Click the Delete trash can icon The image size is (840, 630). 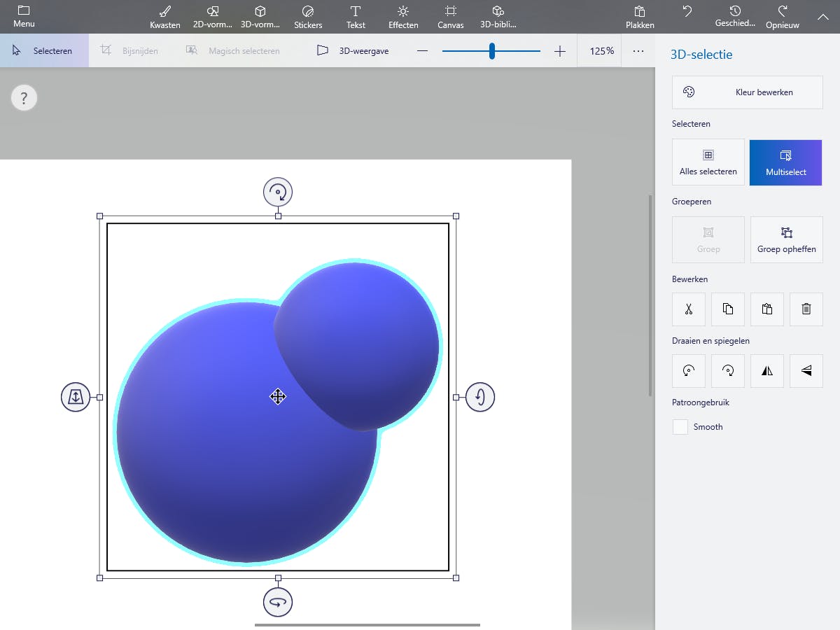tap(806, 309)
